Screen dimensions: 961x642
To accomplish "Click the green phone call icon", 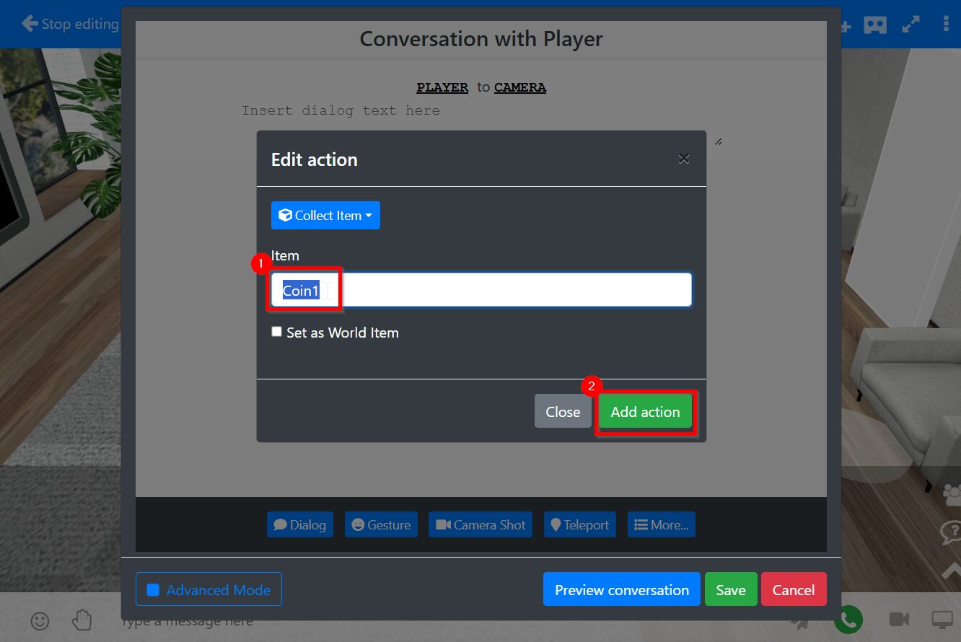I will pyautogui.click(x=848, y=620).
